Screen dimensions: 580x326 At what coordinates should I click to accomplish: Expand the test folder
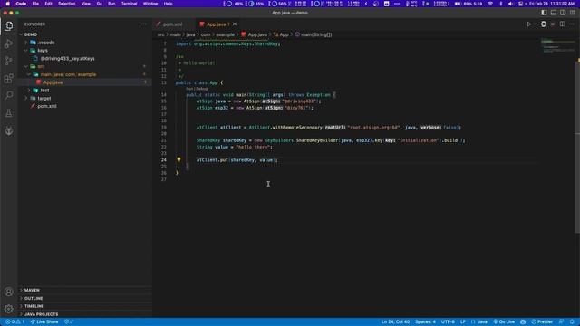coord(44,91)
